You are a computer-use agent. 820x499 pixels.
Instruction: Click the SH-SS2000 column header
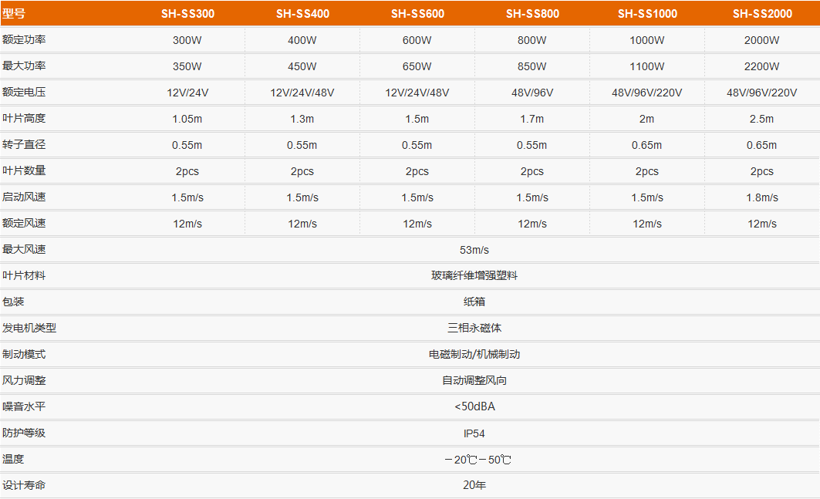click(762, 14)
